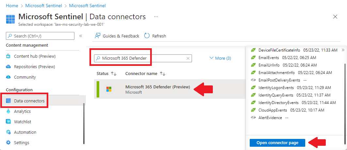347x150 pixels.
Task: Clear the connector search with X
Action: click(x=188, y=58)
